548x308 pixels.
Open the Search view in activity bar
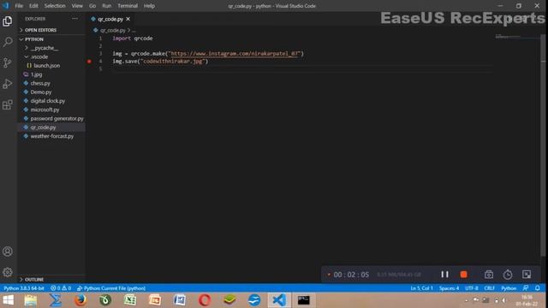[8, 42]
